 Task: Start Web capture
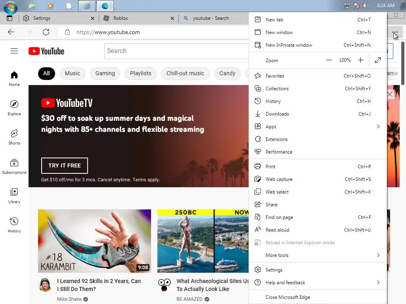pyautogui.click(x=318, y=179)
